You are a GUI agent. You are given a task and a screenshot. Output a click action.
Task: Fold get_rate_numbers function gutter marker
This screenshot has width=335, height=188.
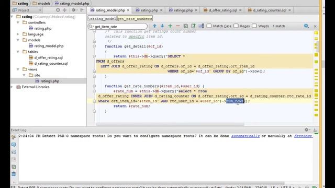(94, 86)
